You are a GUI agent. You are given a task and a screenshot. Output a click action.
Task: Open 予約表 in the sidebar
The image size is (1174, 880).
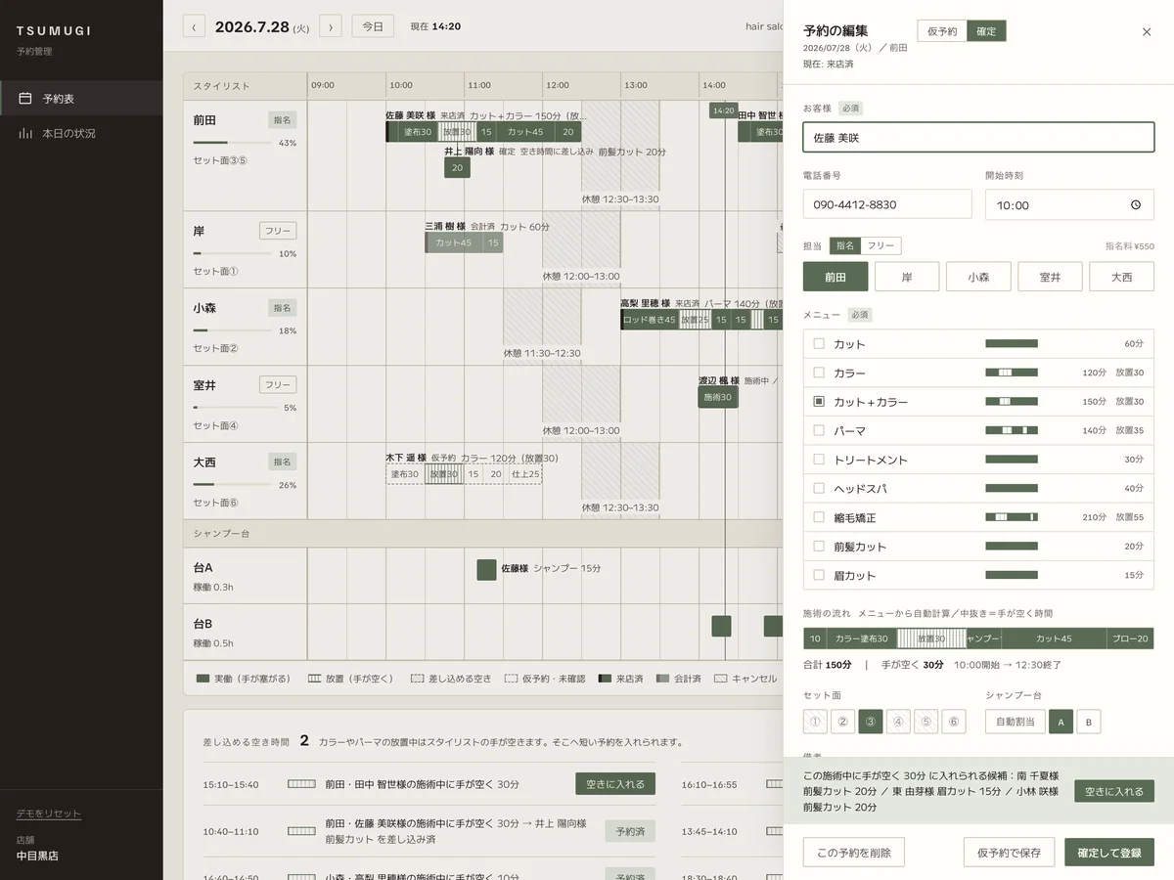[x=81, y=99]
